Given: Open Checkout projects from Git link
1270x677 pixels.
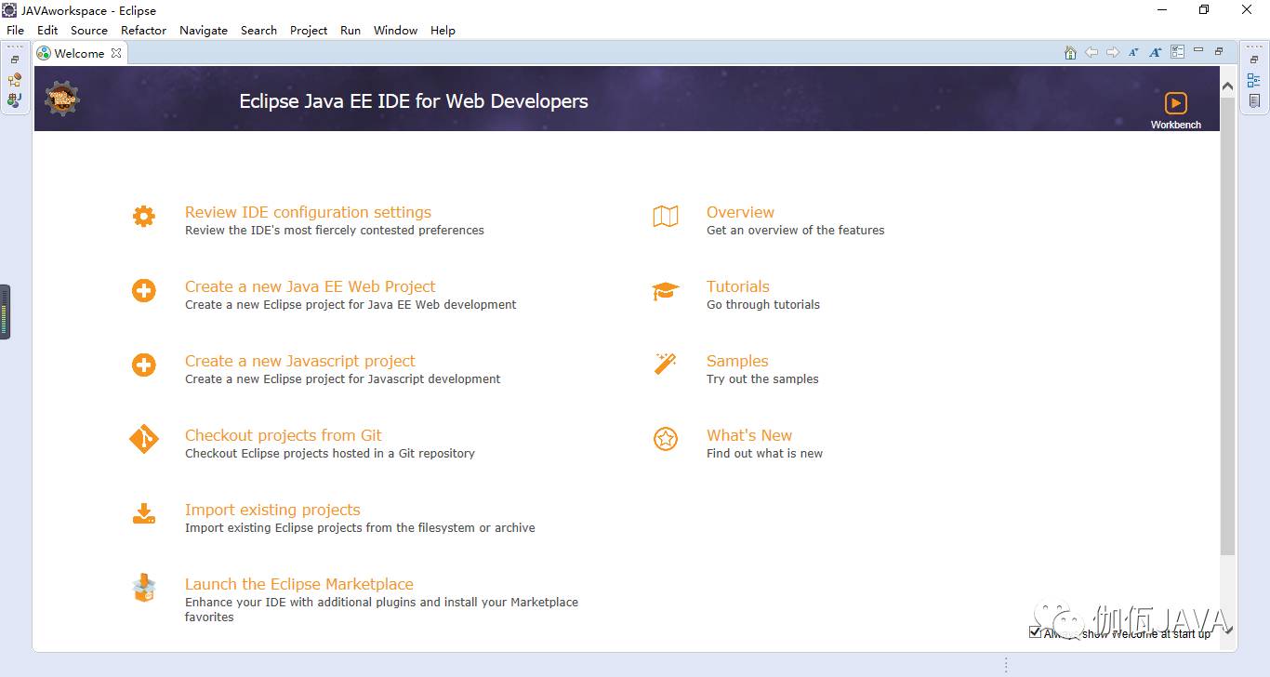Looking at the screenshot, I should click(284, 435).
